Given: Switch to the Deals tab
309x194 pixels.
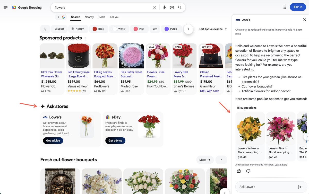Looking at the screenshot, I should coord(102,17).
